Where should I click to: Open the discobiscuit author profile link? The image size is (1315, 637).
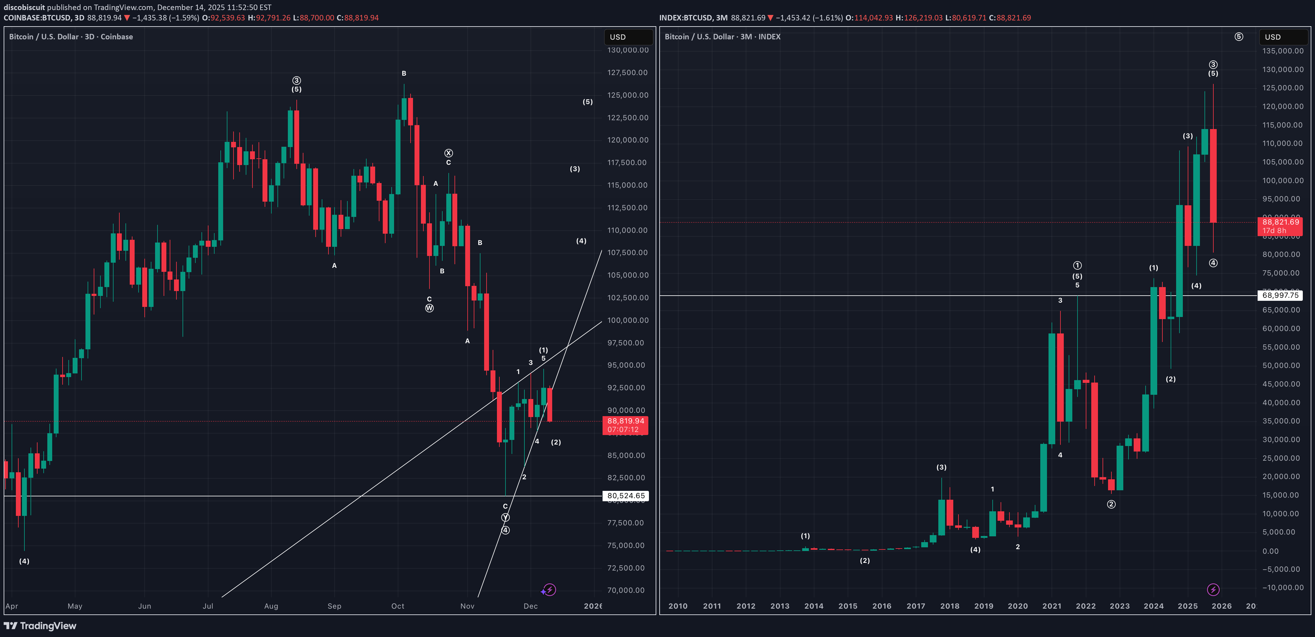click(x=24, y=7)
